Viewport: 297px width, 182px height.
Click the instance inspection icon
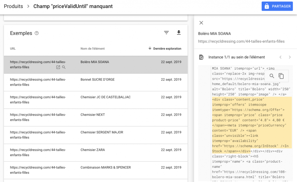point(201,57)
